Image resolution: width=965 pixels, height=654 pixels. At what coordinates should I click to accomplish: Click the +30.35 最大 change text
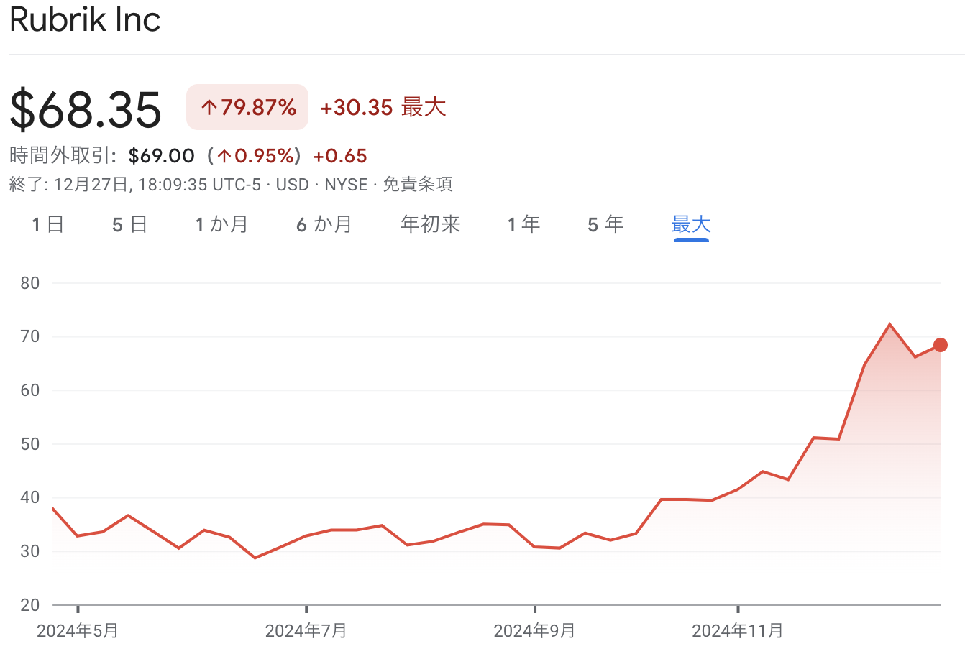(383, 107)
